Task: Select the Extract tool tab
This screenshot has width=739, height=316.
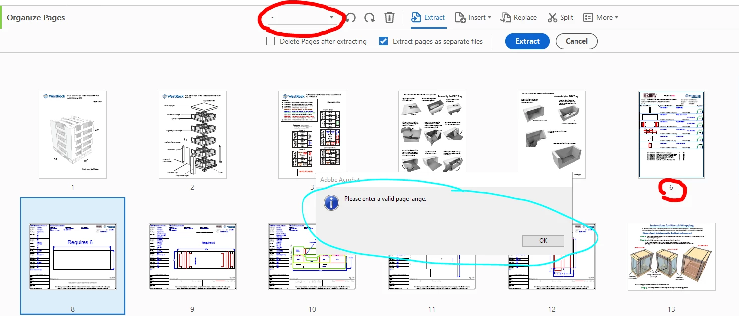Action: (428, 18)
